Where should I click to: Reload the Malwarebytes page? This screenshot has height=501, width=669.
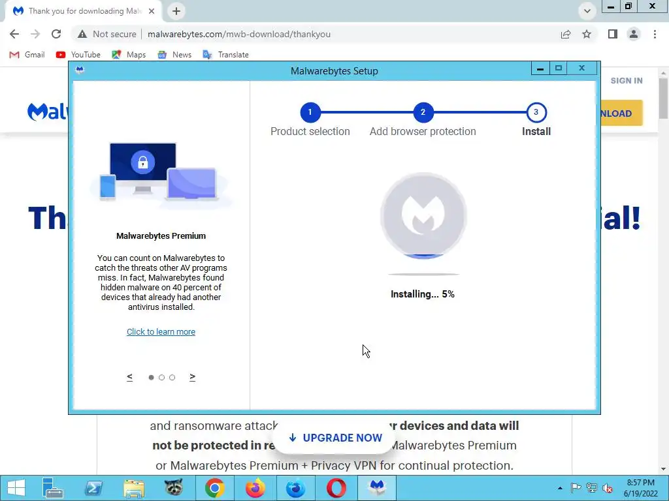click(x=56, y=34)
